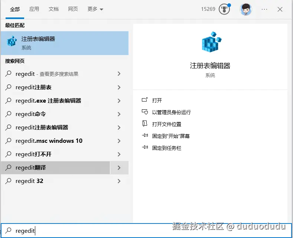Open the three-dot options menu
293x238 pixels.
[x=264, y=9]
